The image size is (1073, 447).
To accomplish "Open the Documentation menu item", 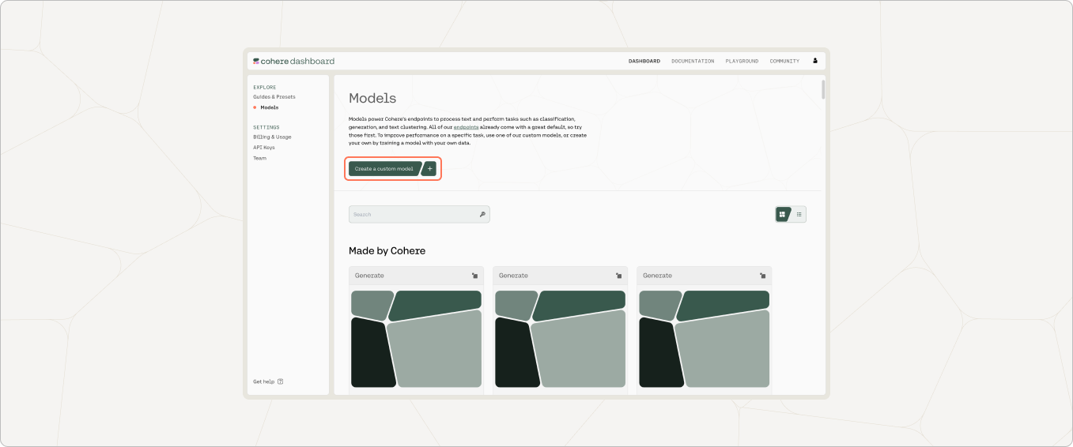I will tap(693, 61).
